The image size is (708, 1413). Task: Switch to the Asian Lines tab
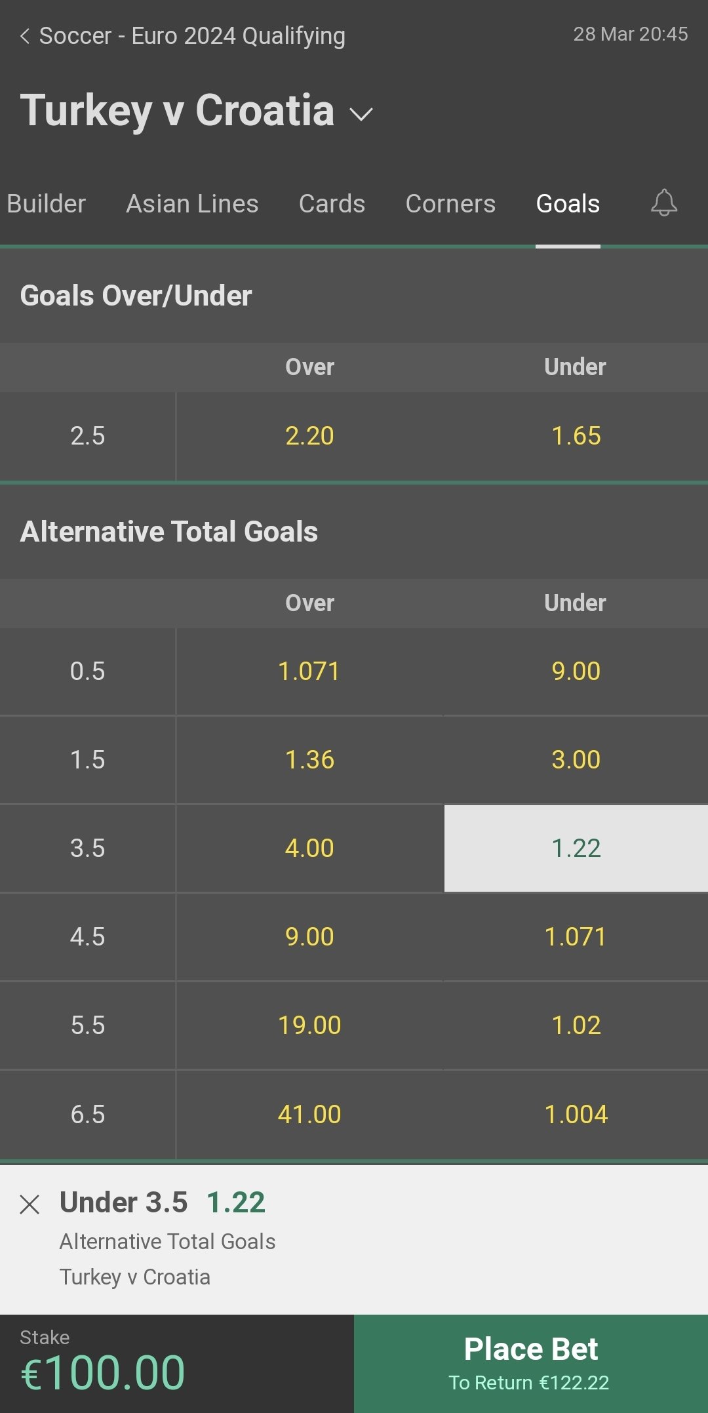point(192,204)
